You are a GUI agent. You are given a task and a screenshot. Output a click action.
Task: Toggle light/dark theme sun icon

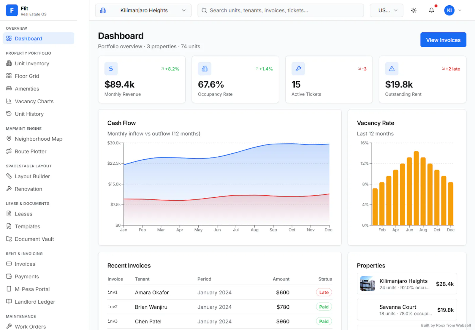coord(414,10)
